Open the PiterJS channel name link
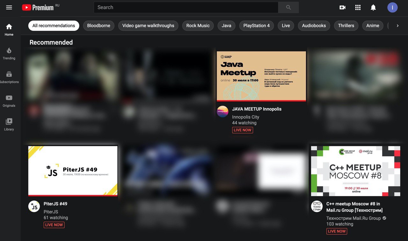The width and height of the screenshot is (408, 241). click(x=51, y=212)
